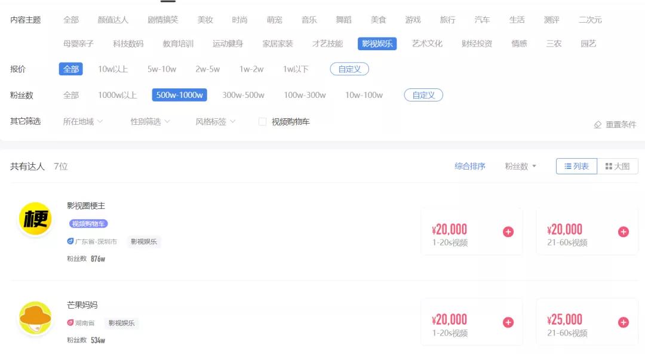Select the 美妆 content theme
Viewport: 645px width, 354px height.
pyautogui.click(x=205, y=20)
